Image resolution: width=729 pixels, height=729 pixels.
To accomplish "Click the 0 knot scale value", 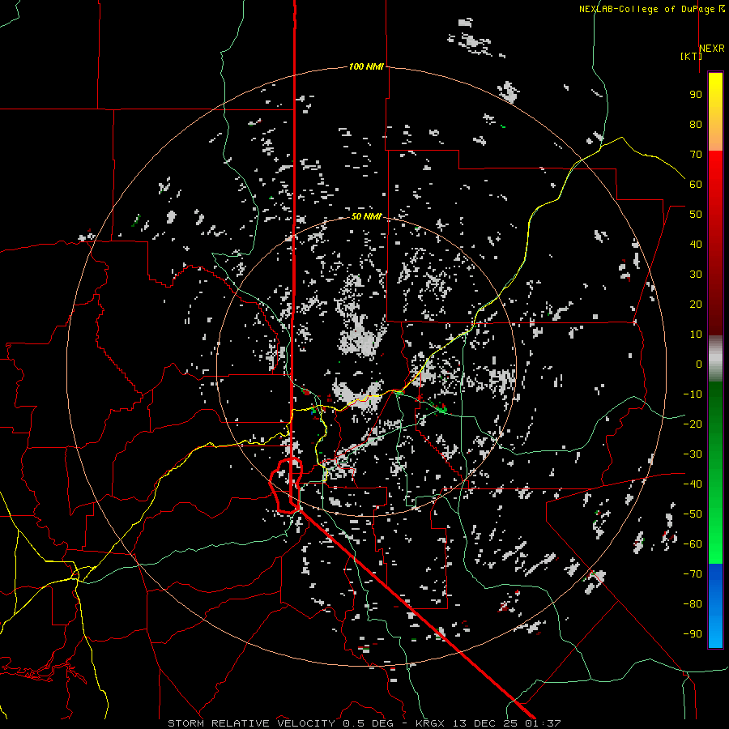I will (699, 364).
